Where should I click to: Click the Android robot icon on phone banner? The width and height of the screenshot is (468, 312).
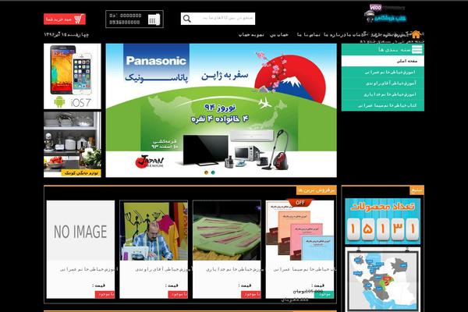point(59,102)
